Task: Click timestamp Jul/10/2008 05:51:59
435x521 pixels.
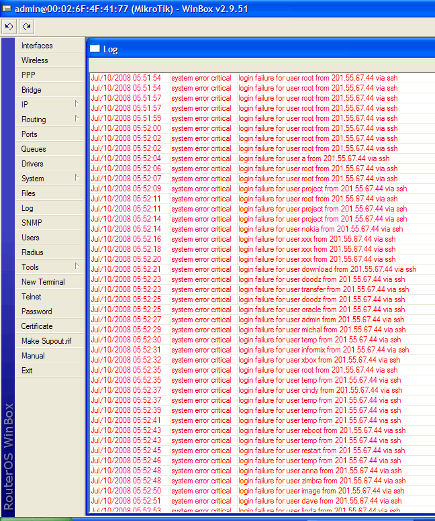Action: 126,118
